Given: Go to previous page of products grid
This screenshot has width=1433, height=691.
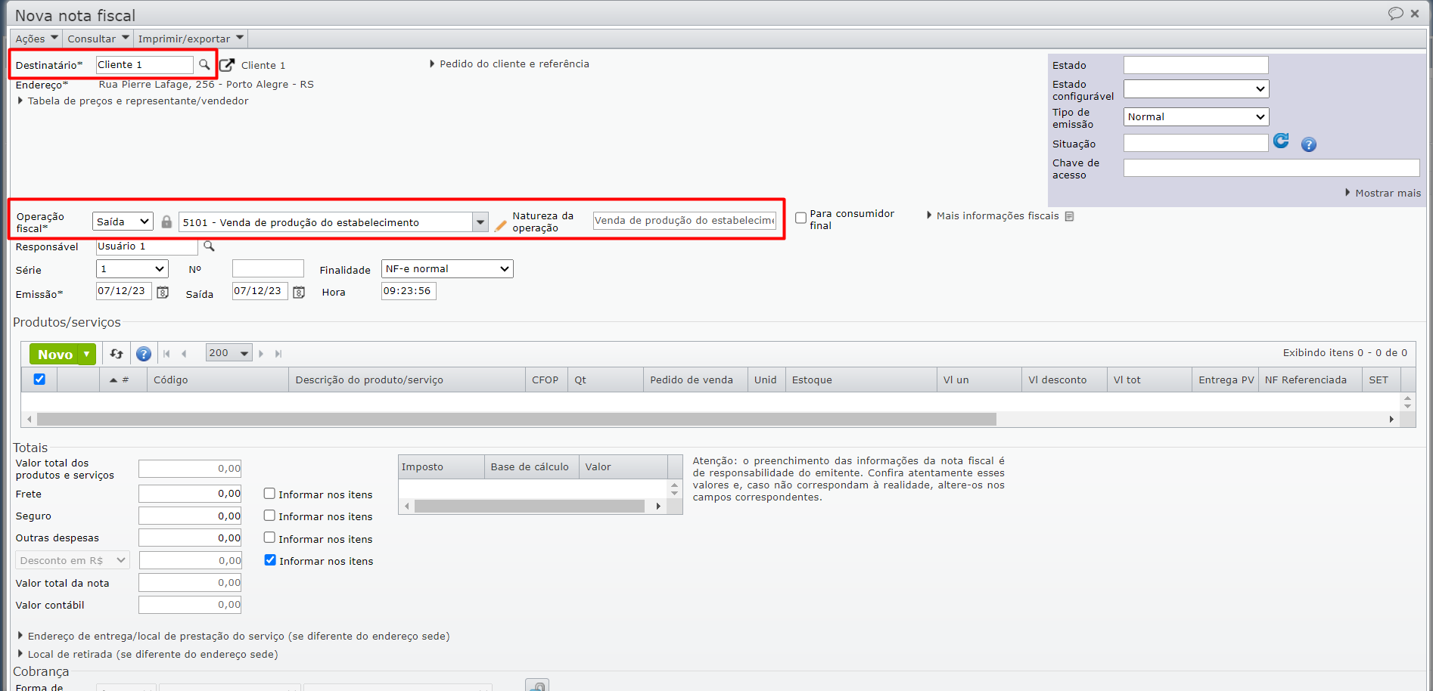Looking at the screenshot, I should click(x=184, y=354).
